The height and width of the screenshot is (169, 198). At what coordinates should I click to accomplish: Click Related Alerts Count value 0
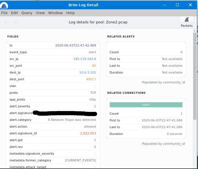click(x=181, y=52)
